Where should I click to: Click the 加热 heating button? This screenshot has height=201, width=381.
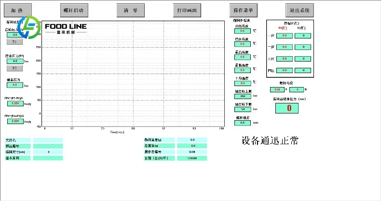tap(18, 11)
